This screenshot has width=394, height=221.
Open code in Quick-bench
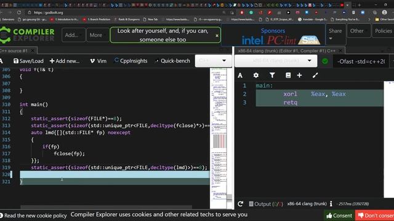[x=172, y=61]
